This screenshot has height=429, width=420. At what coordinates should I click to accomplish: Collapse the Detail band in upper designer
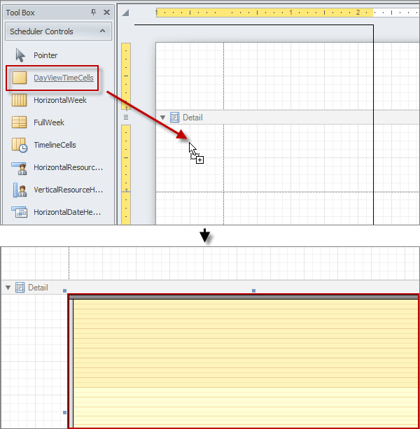(x=163, y=118)
